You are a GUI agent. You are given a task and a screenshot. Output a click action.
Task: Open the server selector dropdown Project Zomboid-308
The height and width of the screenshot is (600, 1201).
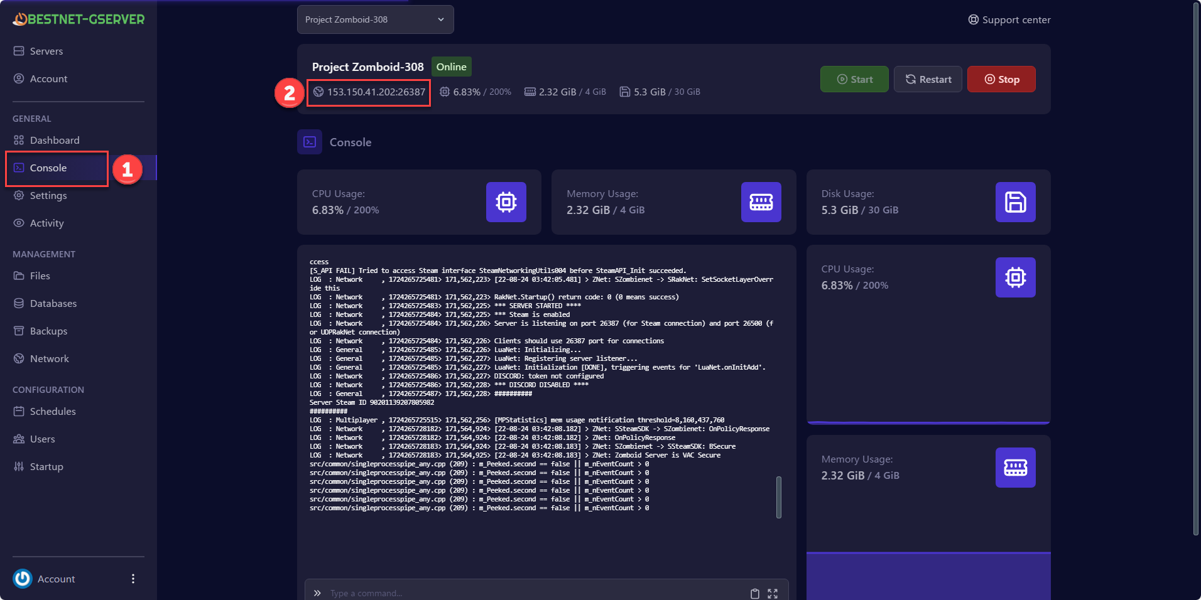375,19
